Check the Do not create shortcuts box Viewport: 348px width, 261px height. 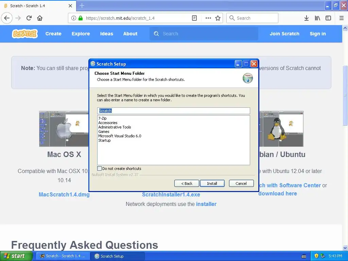pos(100,169)
